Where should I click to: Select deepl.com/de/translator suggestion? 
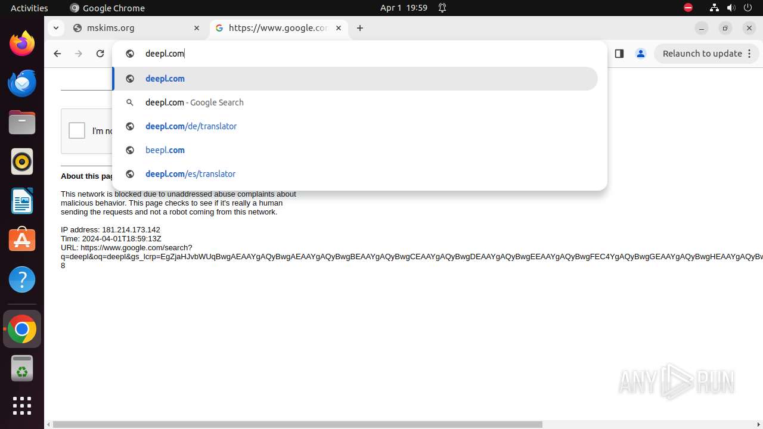click(x=355, y=126)
